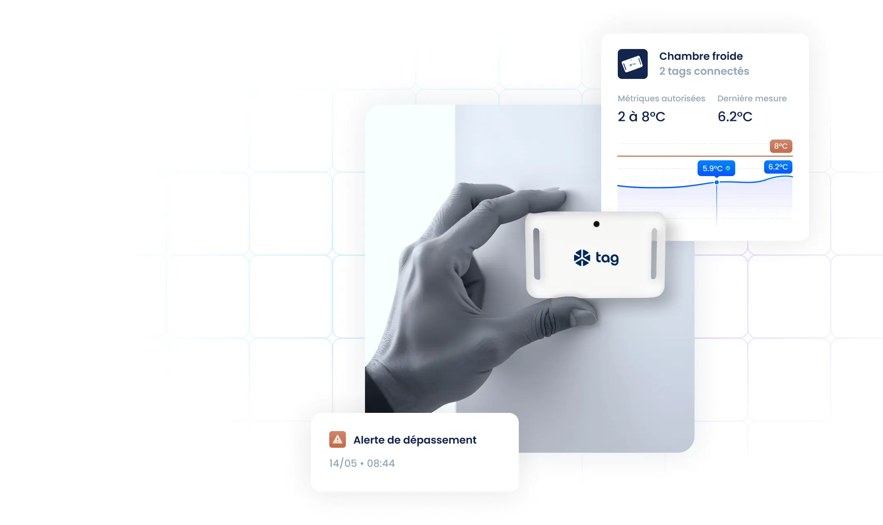Click the Chambre froide tag device icon
Image resolution: width=883 pixels, height=525 pixels.
click(x=632, y=64)
